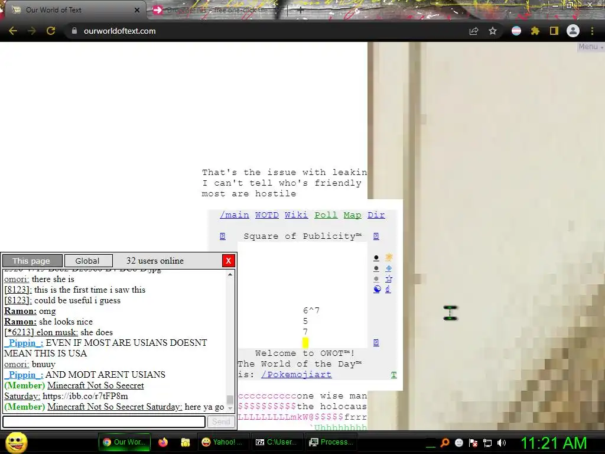
Task: Select the Global chat tab
Action: point(87,261)
